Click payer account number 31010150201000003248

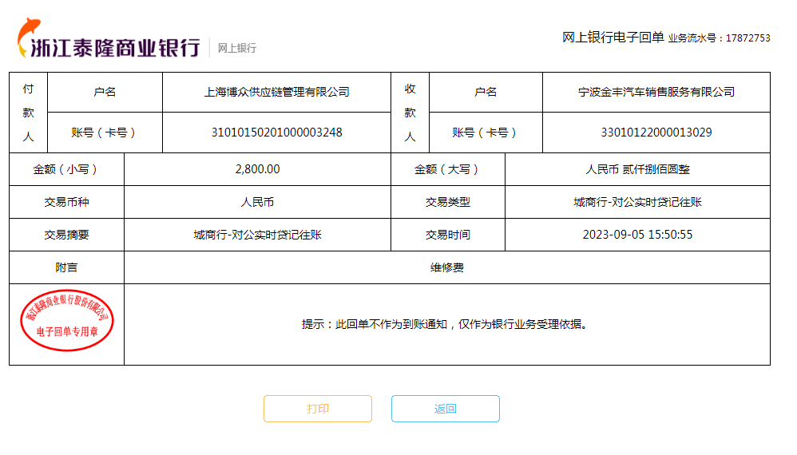pos(276,133)
